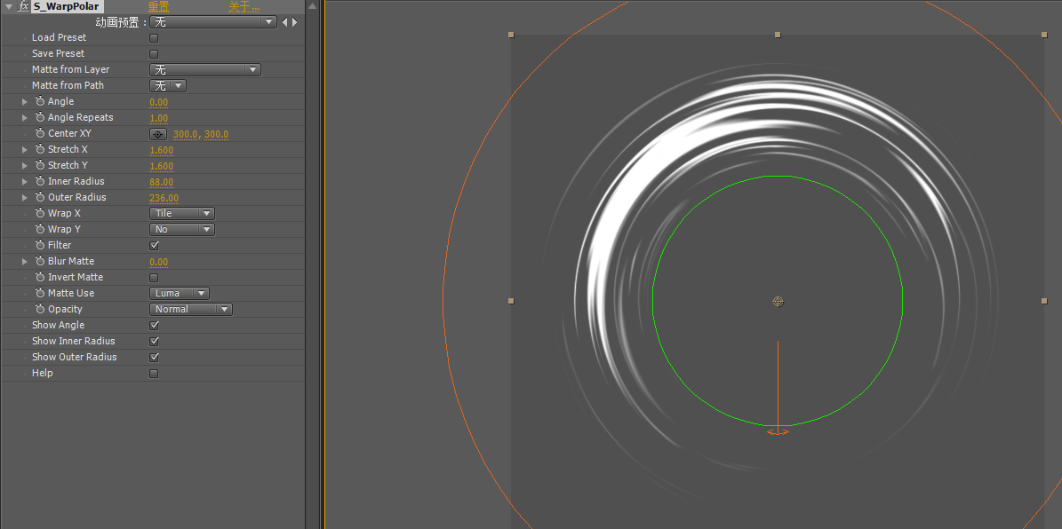Expand the Inner Radius property
This screenshot has height=529, width=1062.
pyautogui.click(x=25, y=181)
